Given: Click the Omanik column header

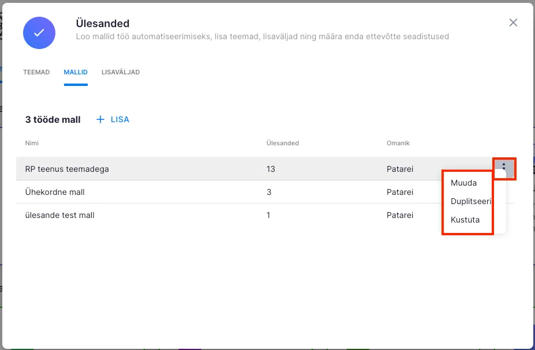Looking at the screenshot, I should 398,143.
